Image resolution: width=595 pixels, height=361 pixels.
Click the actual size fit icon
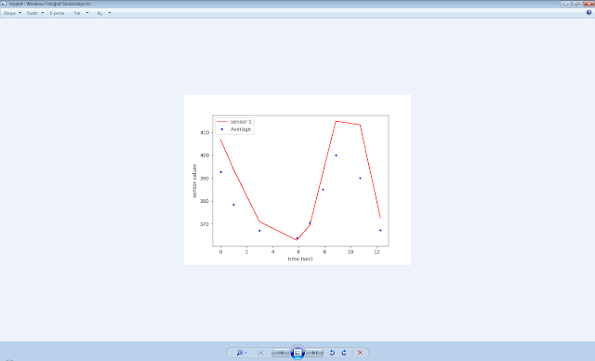[x=260, y=353]
